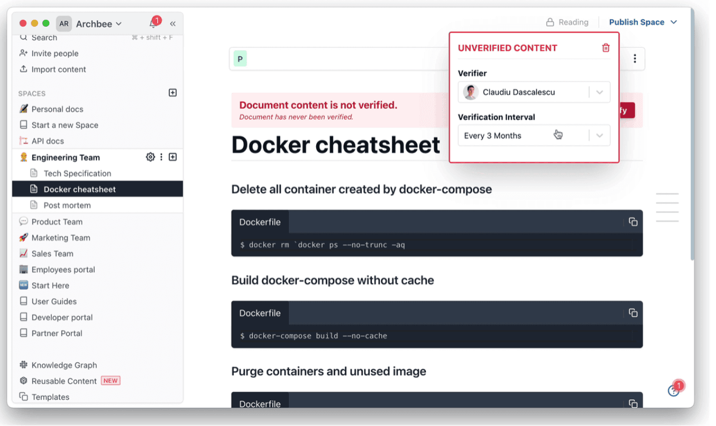Create a new Space with the plus icon

(x=173, y=92)
